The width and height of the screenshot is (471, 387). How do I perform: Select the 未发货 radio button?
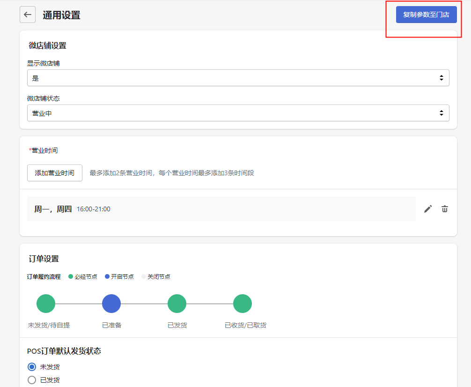pos(32,367)
